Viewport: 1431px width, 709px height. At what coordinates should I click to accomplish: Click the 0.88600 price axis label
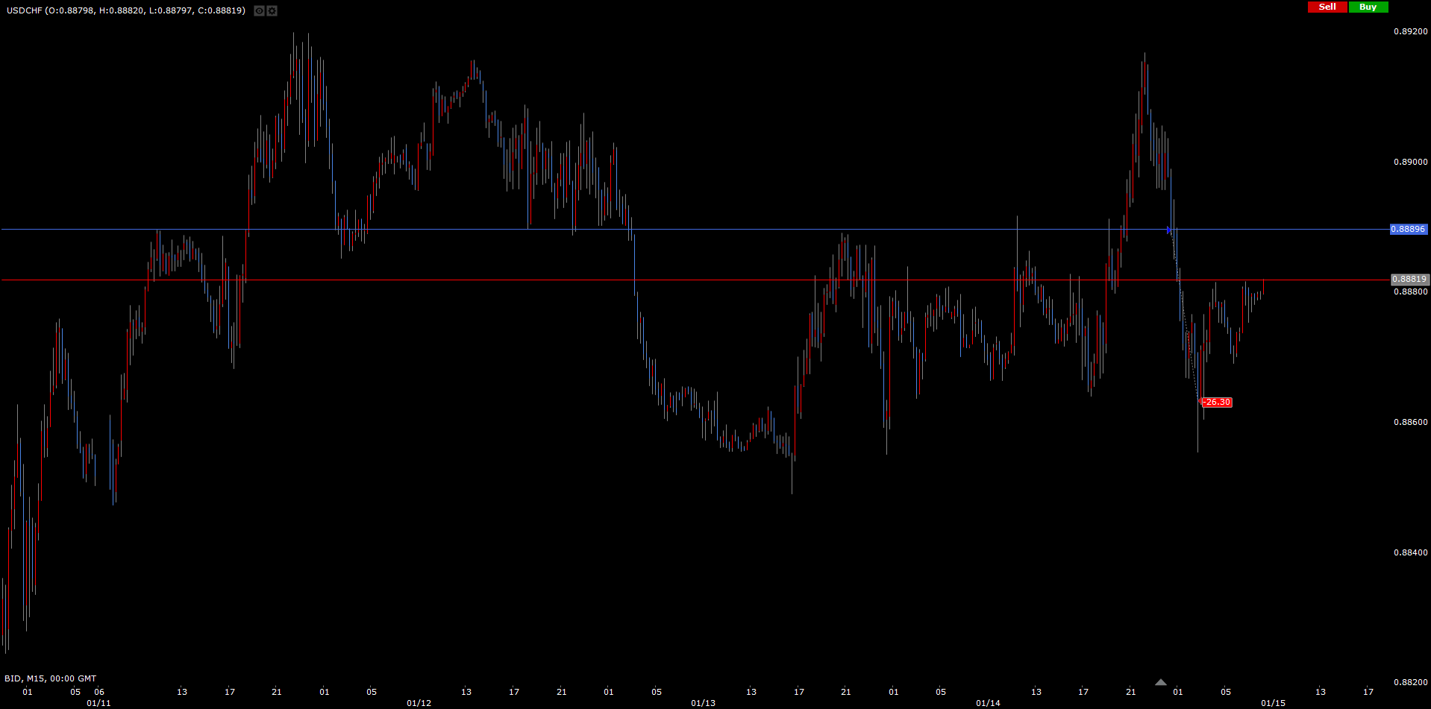click(1410, 422)
